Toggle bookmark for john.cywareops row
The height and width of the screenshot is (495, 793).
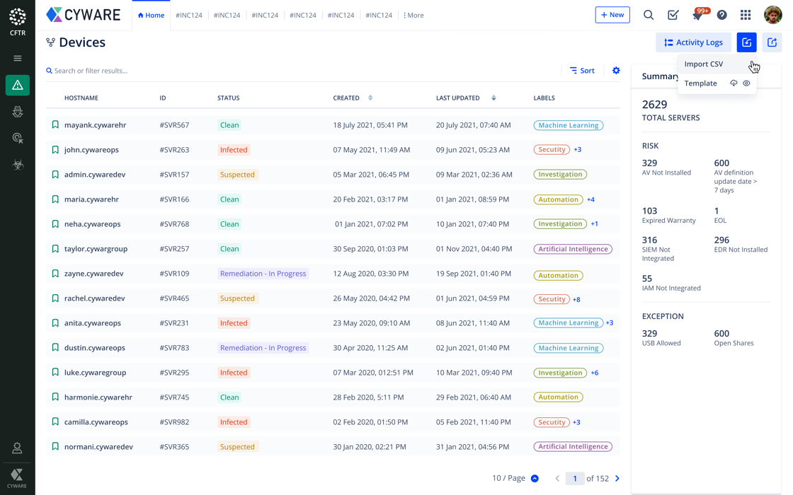point(55,150)
